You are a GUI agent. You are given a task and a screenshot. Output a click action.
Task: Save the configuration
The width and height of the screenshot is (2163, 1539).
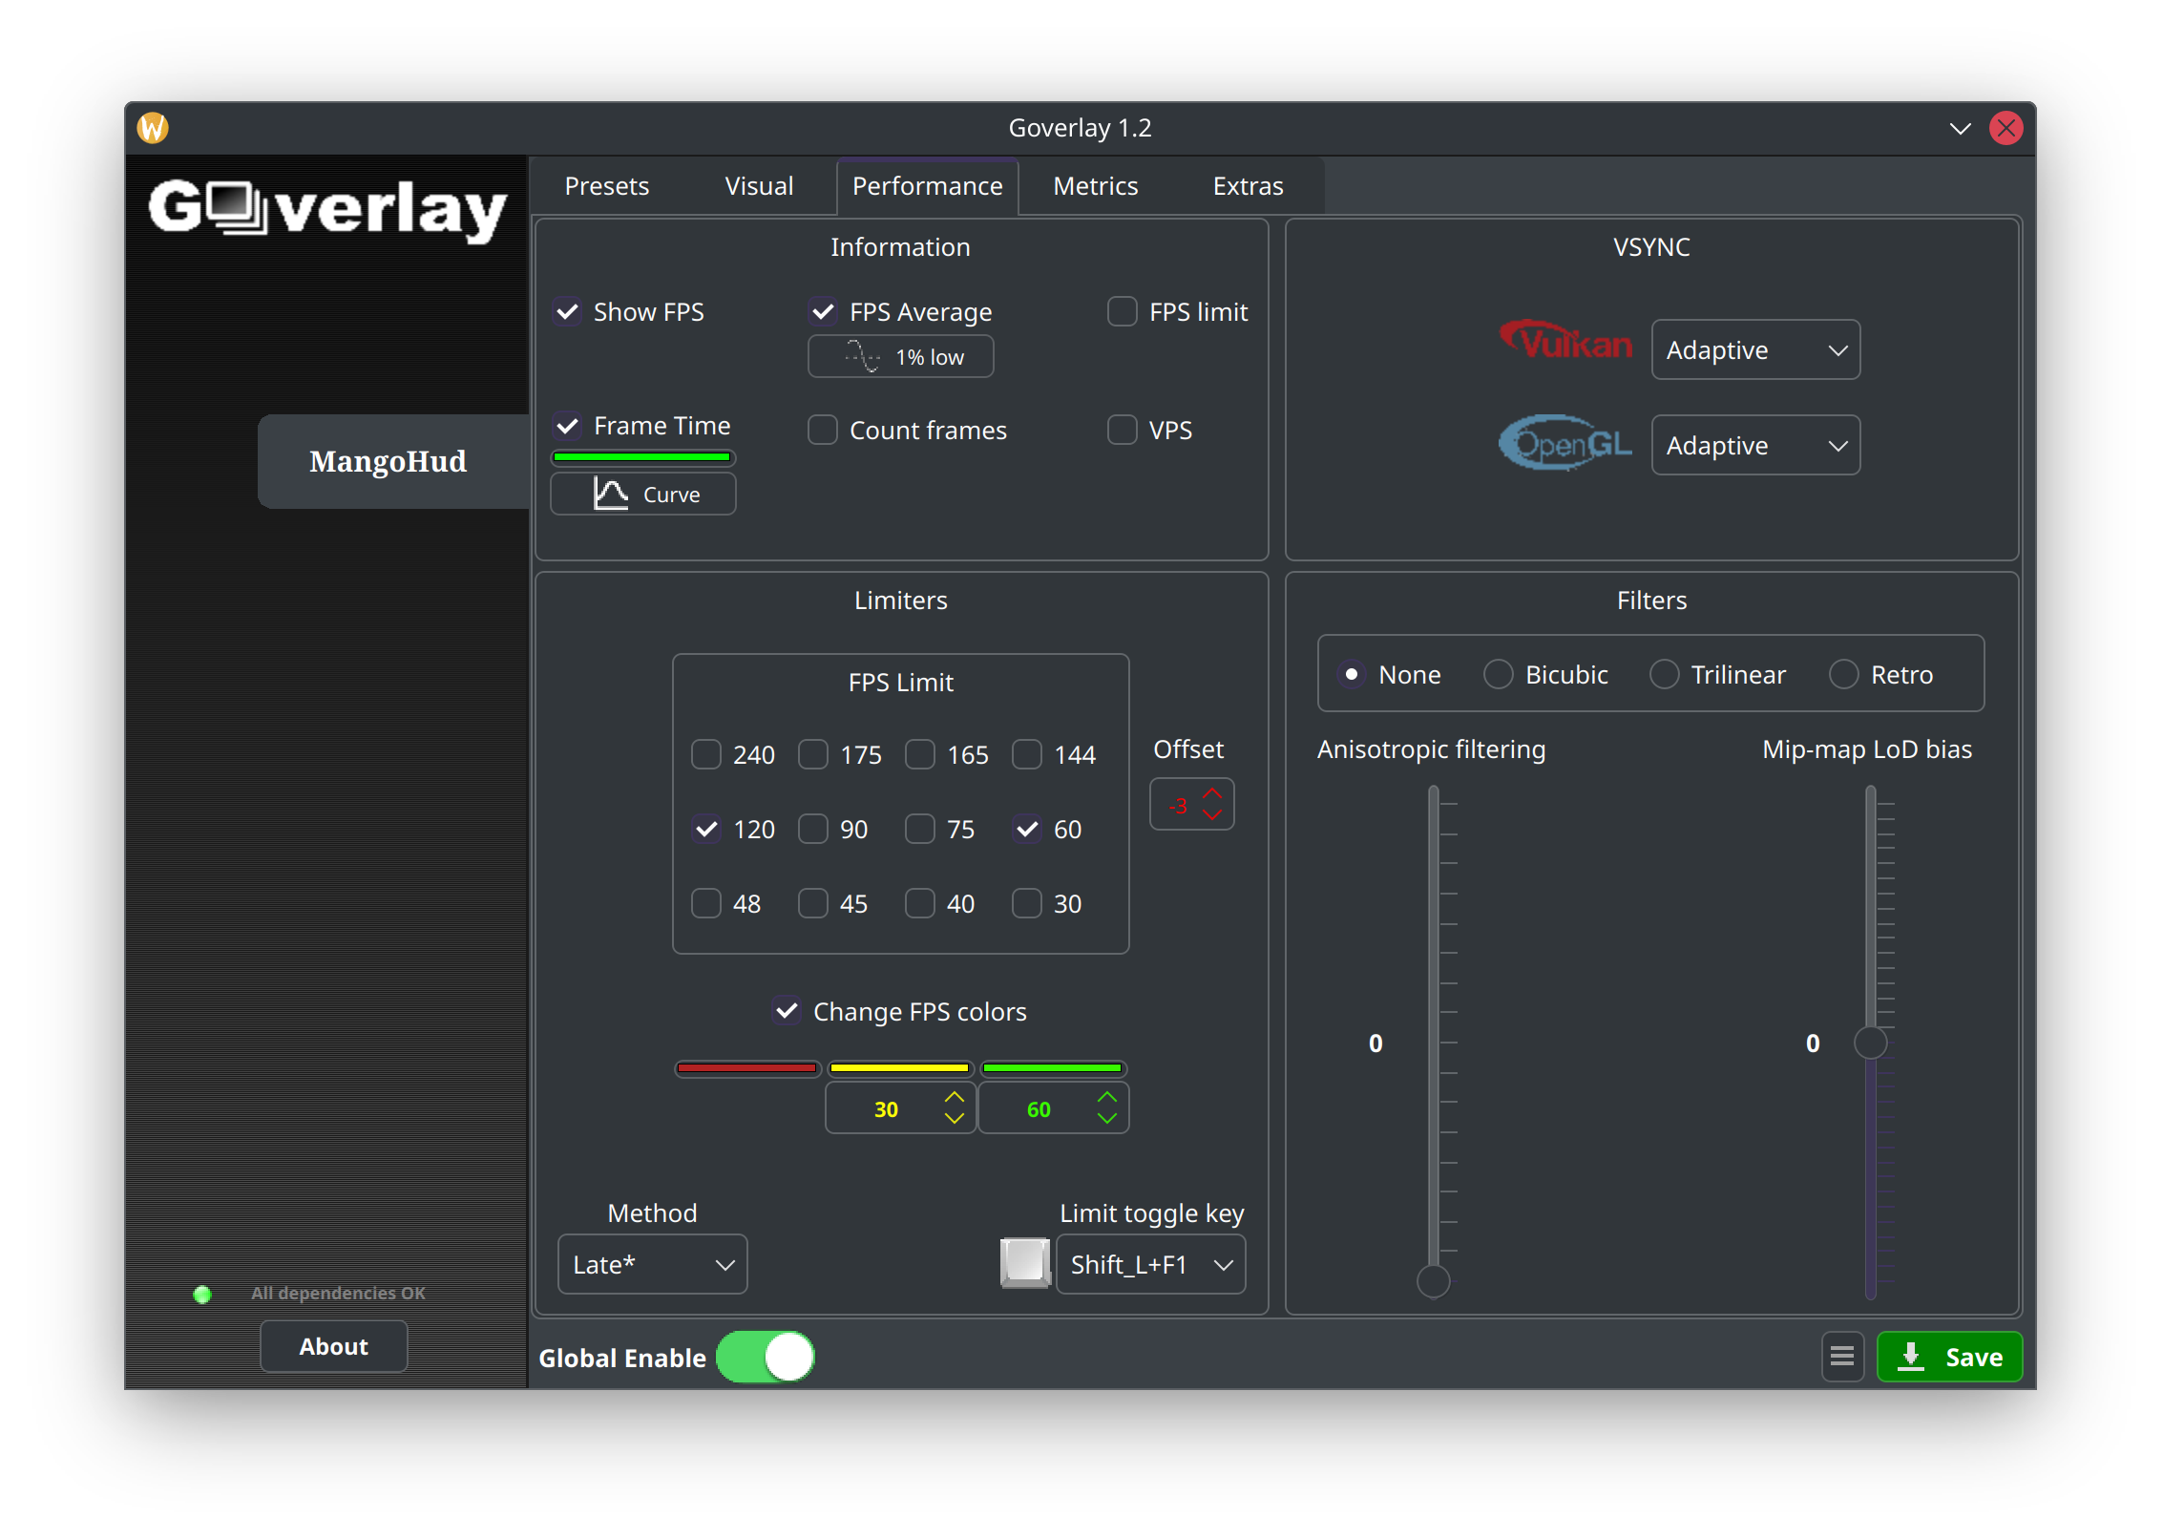[1949, 1357]
